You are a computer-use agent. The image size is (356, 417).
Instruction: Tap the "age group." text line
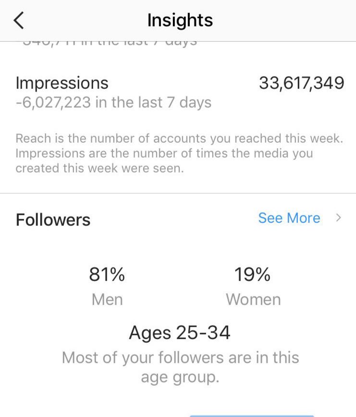tap(180, 377)
